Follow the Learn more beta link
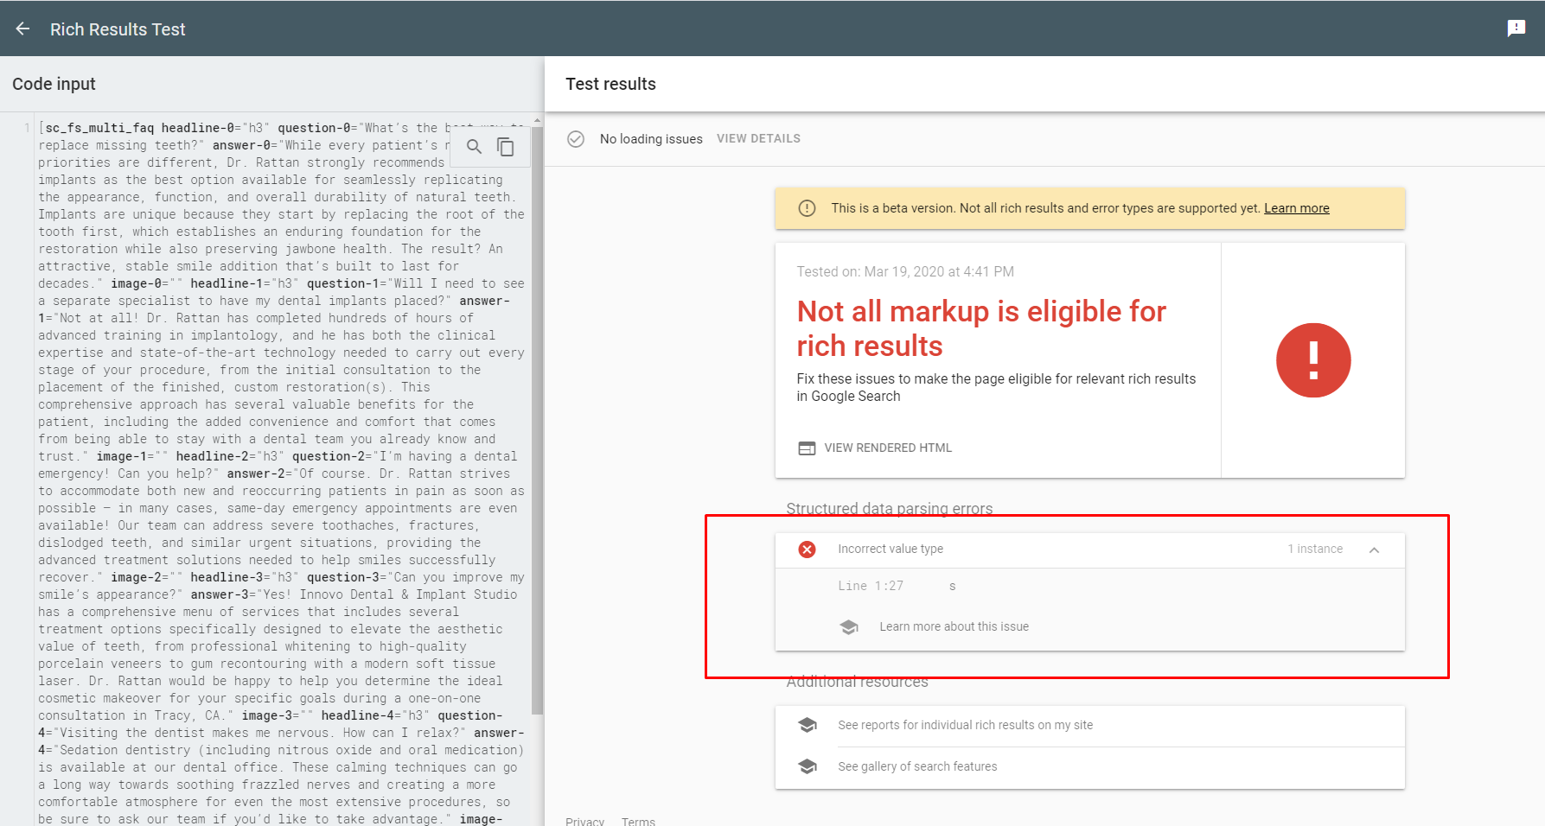This screenshot has width=1545, height=826. tap(1297, 208)
